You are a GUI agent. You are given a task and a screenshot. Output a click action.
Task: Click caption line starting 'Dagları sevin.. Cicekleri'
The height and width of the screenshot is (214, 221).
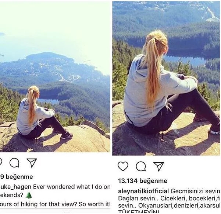[169, 198]
